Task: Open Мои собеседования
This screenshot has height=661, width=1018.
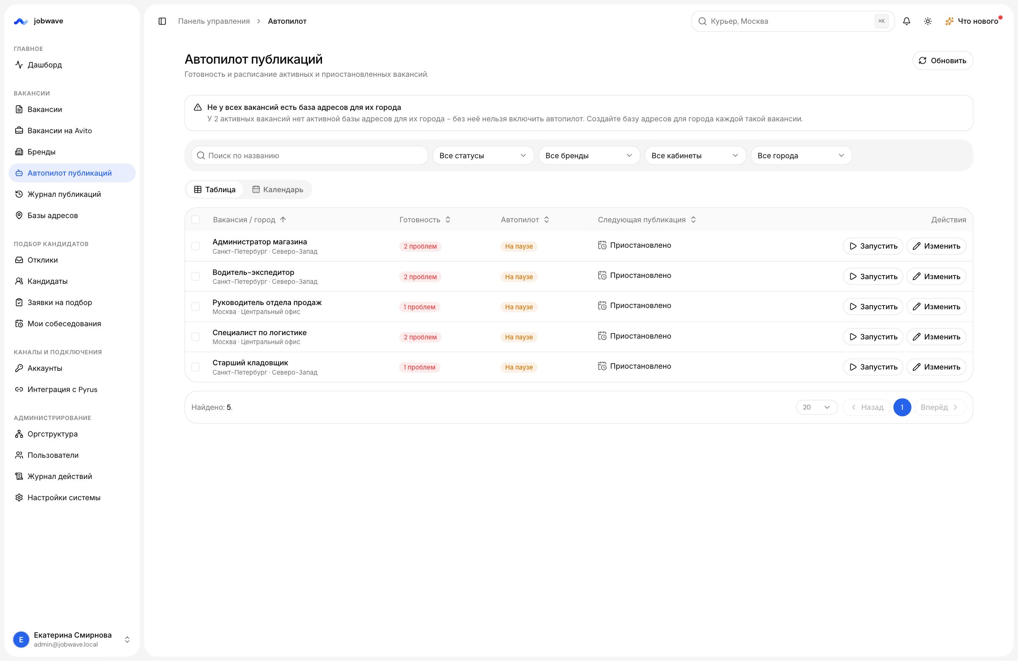Action: 72,323
